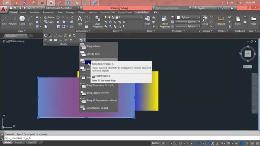Toggle MODEL space button in status bar
Viewport: 260px width, 146px height.
click(x=156, y=143)
